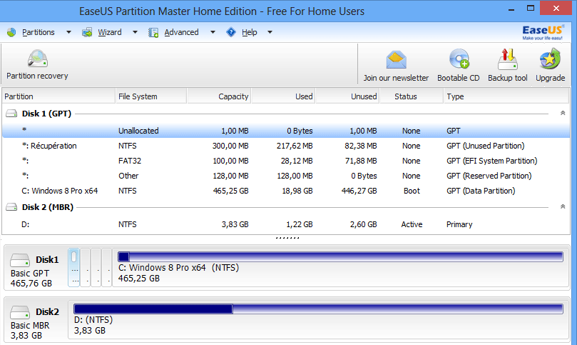
Task: Click the GPT (EFI System Partition) type cell
Action: point(491,161)
